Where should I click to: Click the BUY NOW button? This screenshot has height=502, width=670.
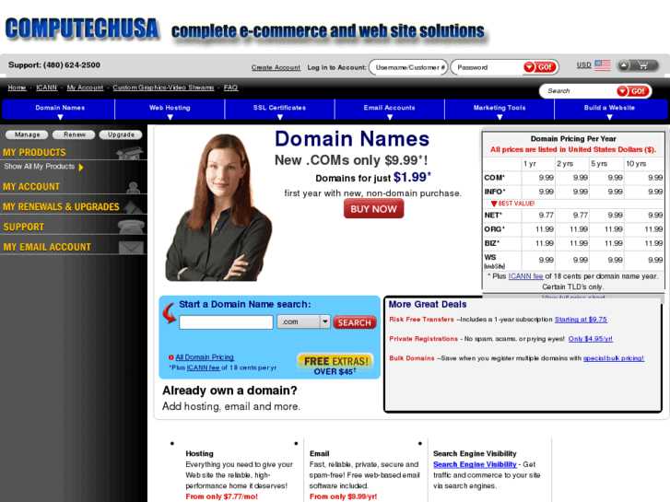click(x=373, y=209)
